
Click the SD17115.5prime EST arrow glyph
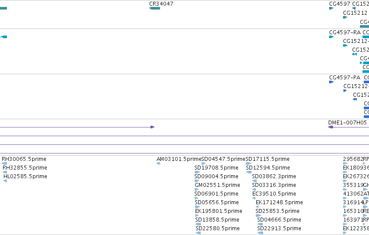248,163
